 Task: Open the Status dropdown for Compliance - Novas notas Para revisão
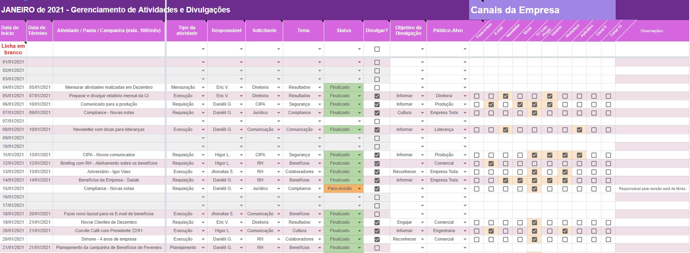click(x=359, y=189)
